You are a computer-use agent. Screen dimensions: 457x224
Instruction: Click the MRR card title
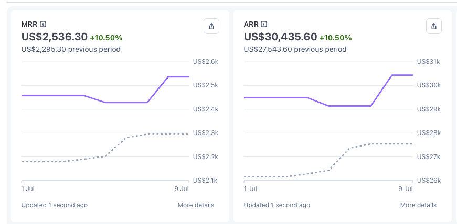point(29,24)
